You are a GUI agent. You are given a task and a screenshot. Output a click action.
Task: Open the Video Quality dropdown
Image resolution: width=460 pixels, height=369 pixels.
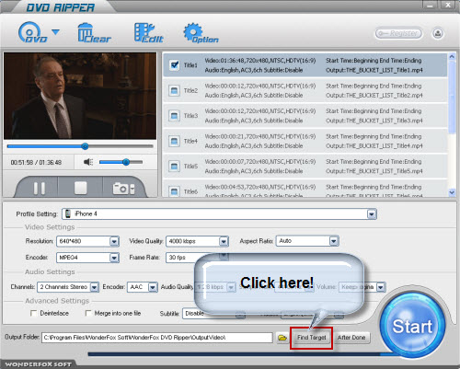click(x=224, y=241)
